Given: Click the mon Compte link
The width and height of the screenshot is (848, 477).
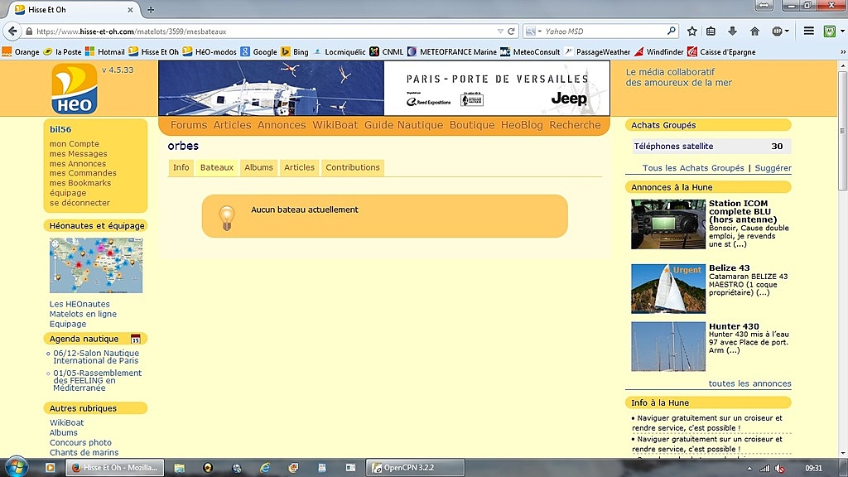Looking at the screenshot, I should point(74,144).
